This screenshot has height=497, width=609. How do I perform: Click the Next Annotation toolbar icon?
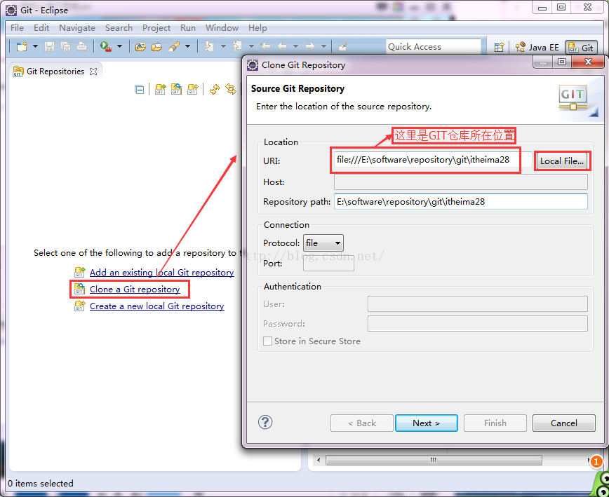(209, 46)
